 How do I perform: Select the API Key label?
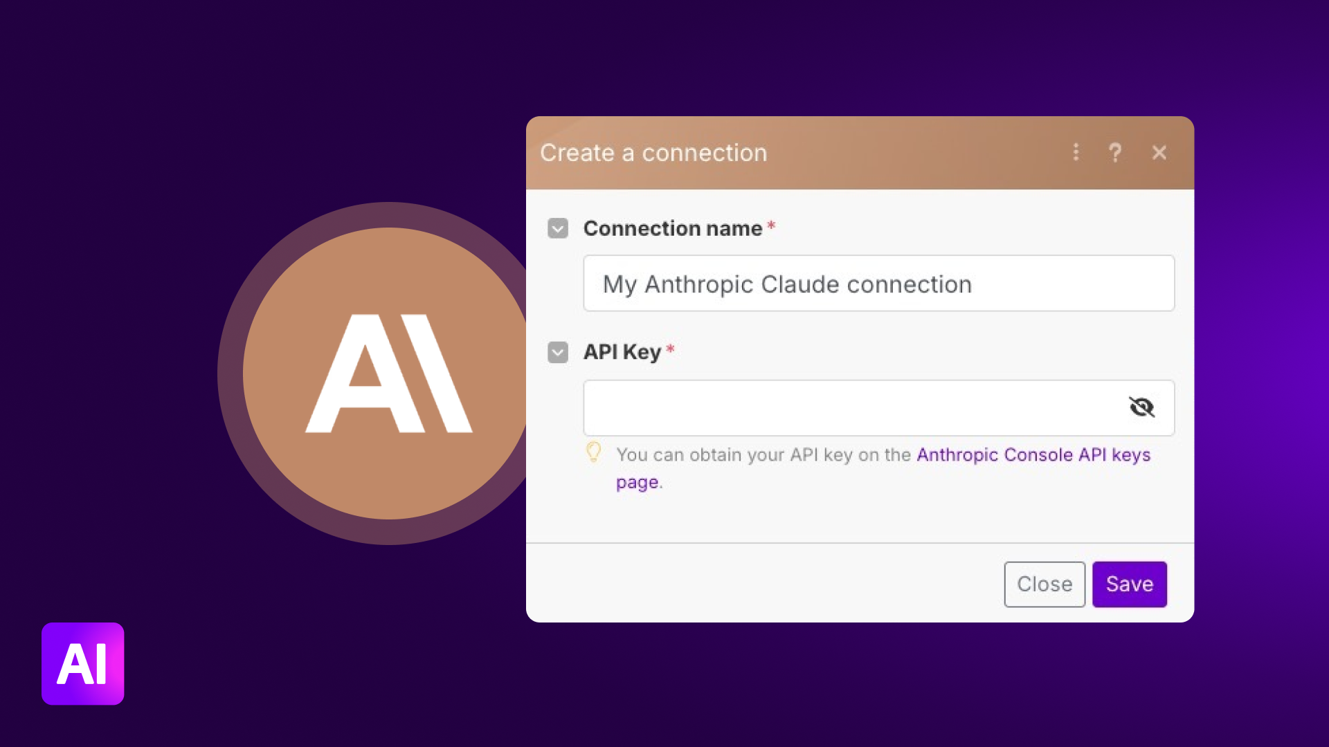pos(622,352)
